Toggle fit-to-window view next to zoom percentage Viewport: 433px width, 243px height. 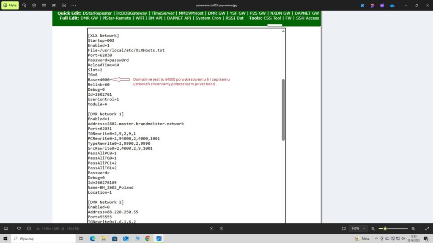344,229
